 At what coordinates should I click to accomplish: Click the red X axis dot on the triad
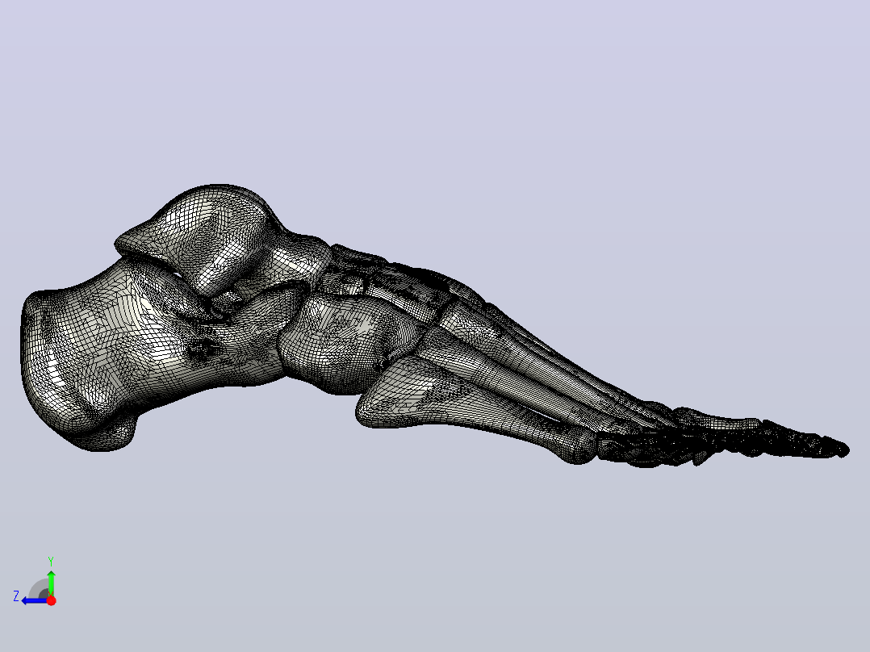click(x=51, y=600)
